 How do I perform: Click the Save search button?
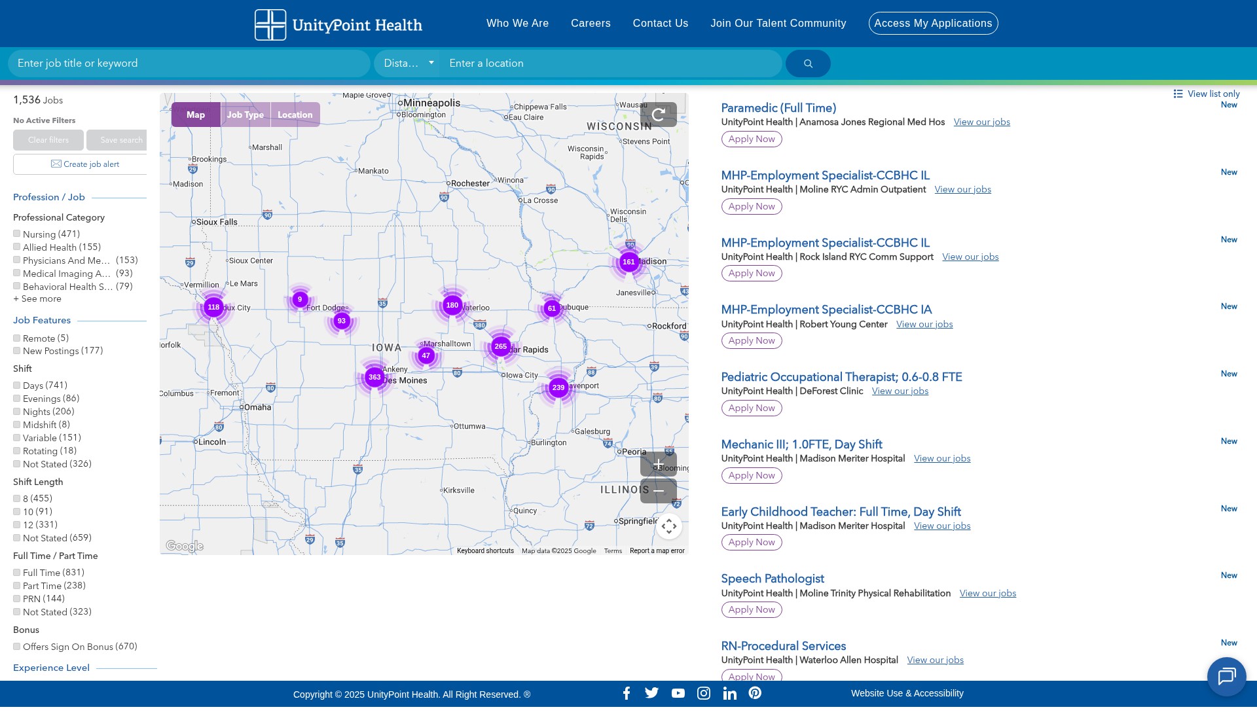(117, 140)
